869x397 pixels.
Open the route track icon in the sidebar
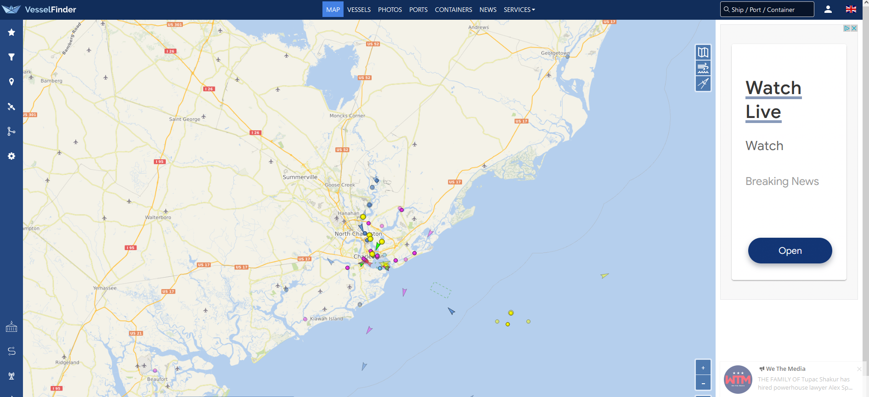pyautogui.click(x=11, y=131)
